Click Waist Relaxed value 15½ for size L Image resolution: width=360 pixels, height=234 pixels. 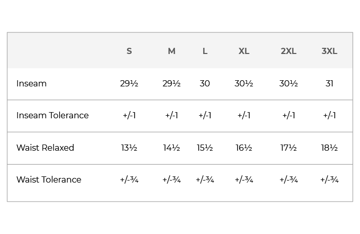pyautogui.click(x=205, y=148)
